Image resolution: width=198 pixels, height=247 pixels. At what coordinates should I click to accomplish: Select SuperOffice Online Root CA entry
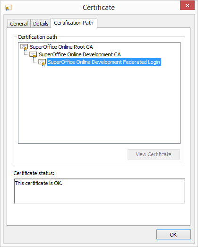pos(61,47)
